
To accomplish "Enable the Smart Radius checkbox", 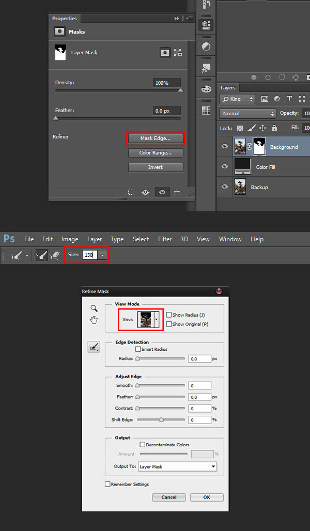I will tap(137, 350).
